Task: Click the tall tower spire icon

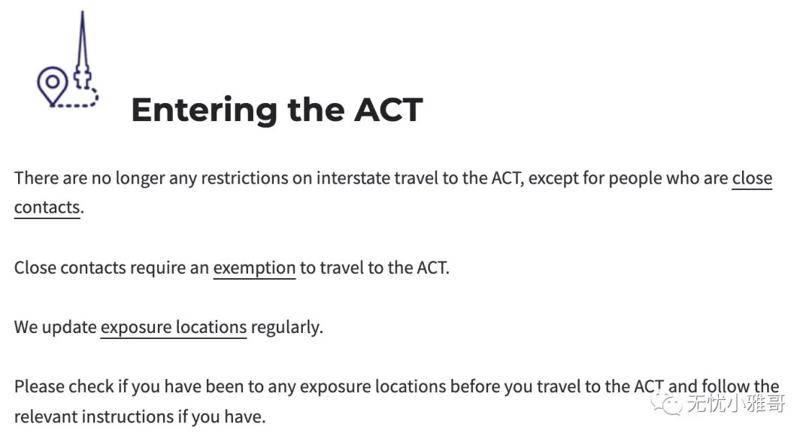Action: pyautogui.click(x=82, y=50)
